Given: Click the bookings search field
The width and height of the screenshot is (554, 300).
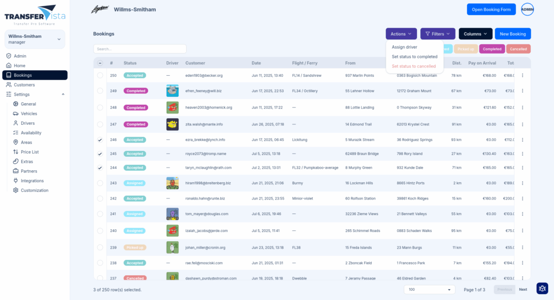Looking at the screenshot, I should 140,49.
